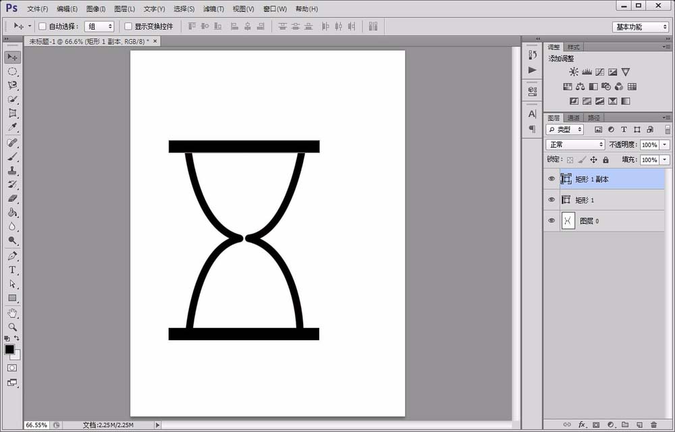Screen dimensions: 675x432
Task: Toggle the 显示变换控件 checkbox
Action: (128, 26)
